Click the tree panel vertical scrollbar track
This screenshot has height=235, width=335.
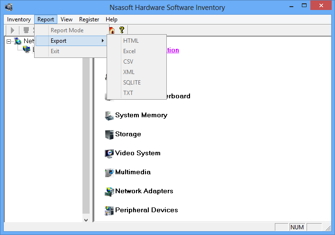point(86,135)
